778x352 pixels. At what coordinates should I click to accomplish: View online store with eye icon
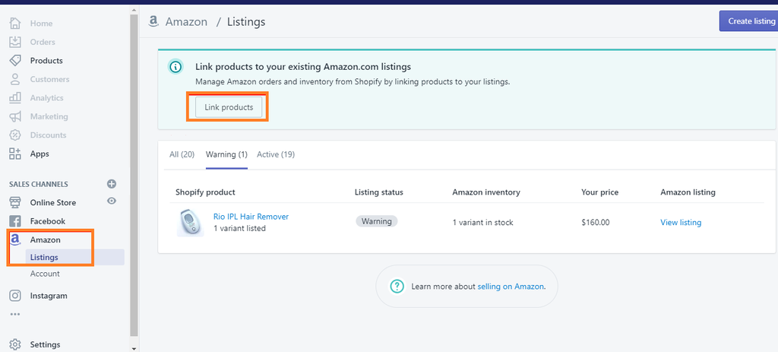tap(112, 201)
